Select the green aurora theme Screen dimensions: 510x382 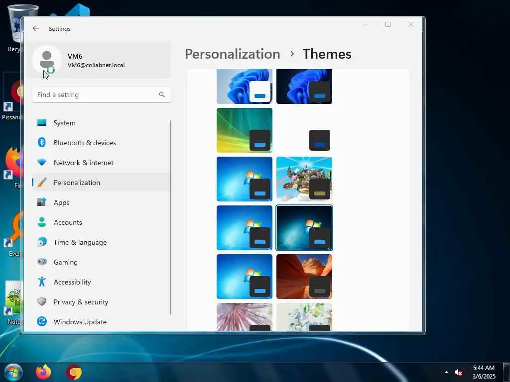(244, 130)
